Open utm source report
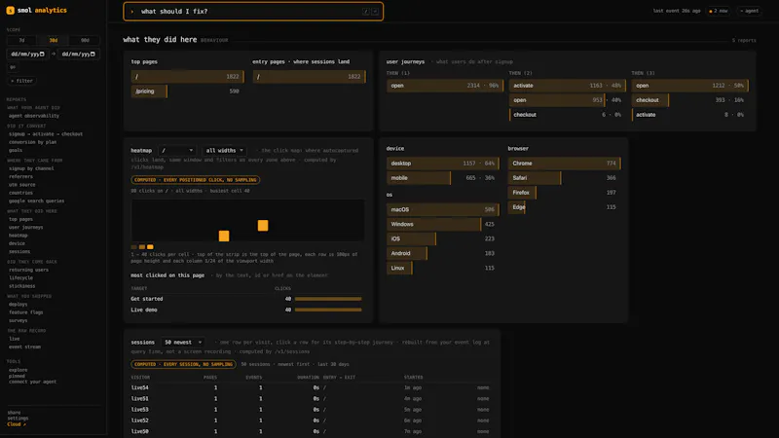 (x=21, y=185)
